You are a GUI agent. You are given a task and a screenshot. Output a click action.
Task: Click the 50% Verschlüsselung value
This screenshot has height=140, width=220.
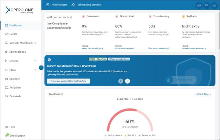[152, 26]
